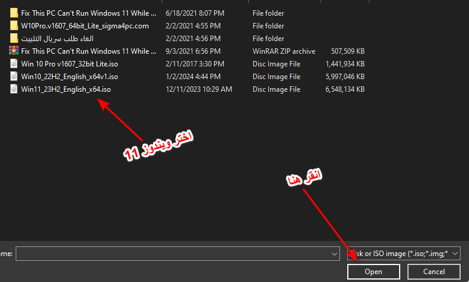
Task: Expand the Disk or ISO image filter dropdown
Action: point(455,254)
